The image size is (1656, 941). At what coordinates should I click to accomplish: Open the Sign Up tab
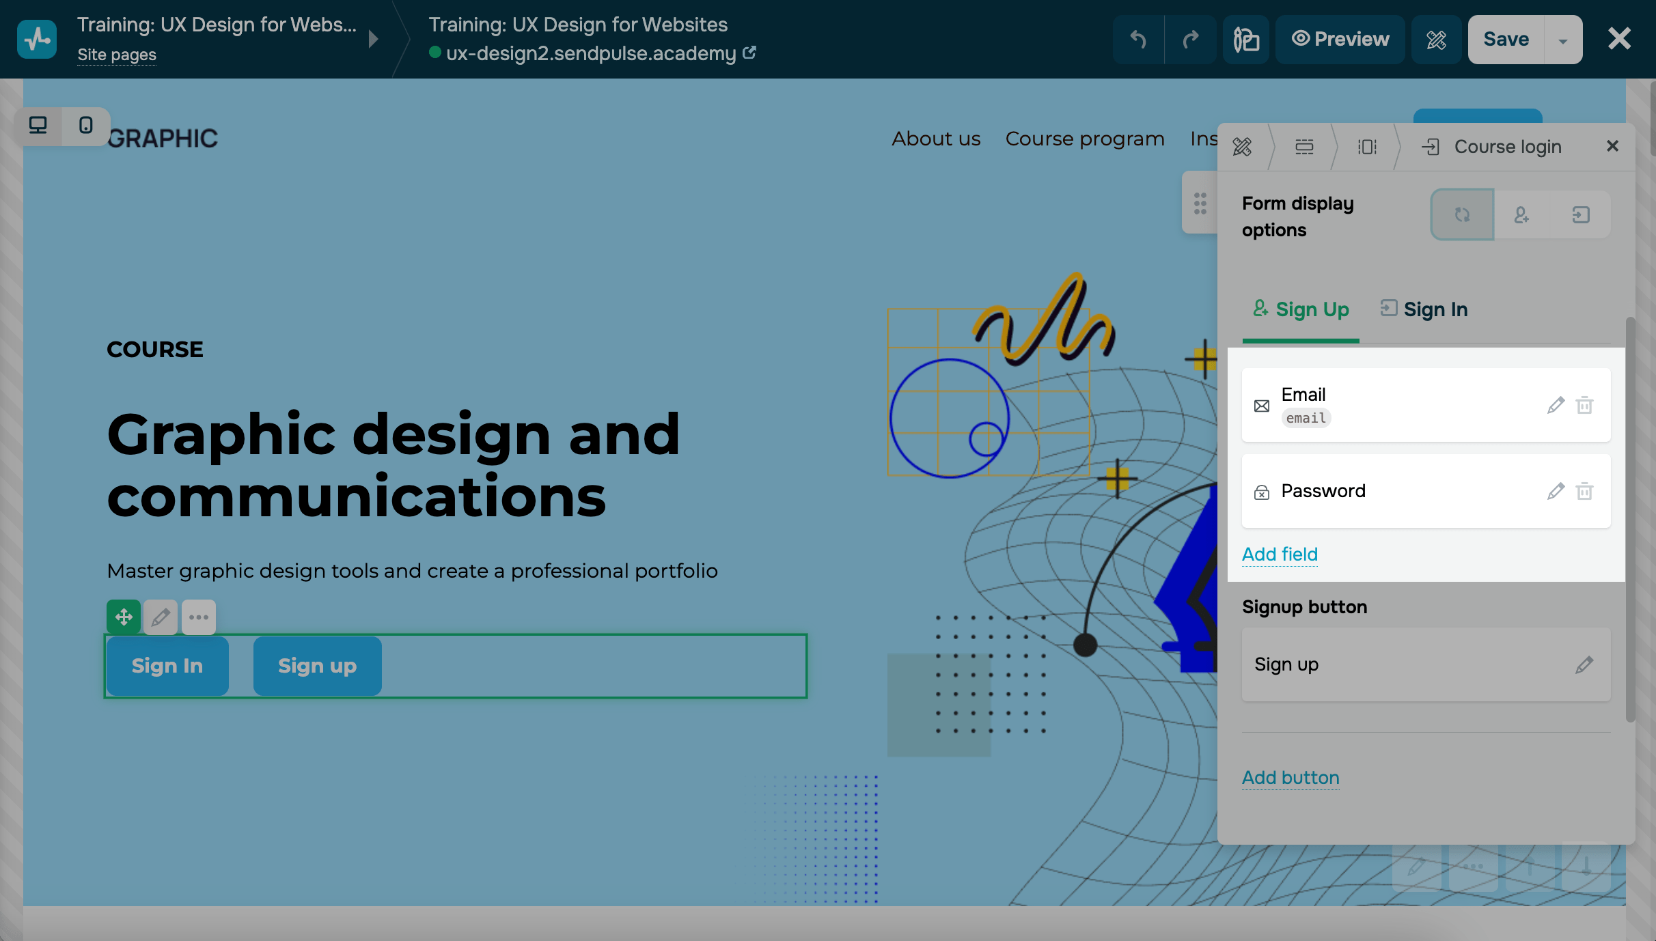pyautogui.click(x=1301, y=310)
